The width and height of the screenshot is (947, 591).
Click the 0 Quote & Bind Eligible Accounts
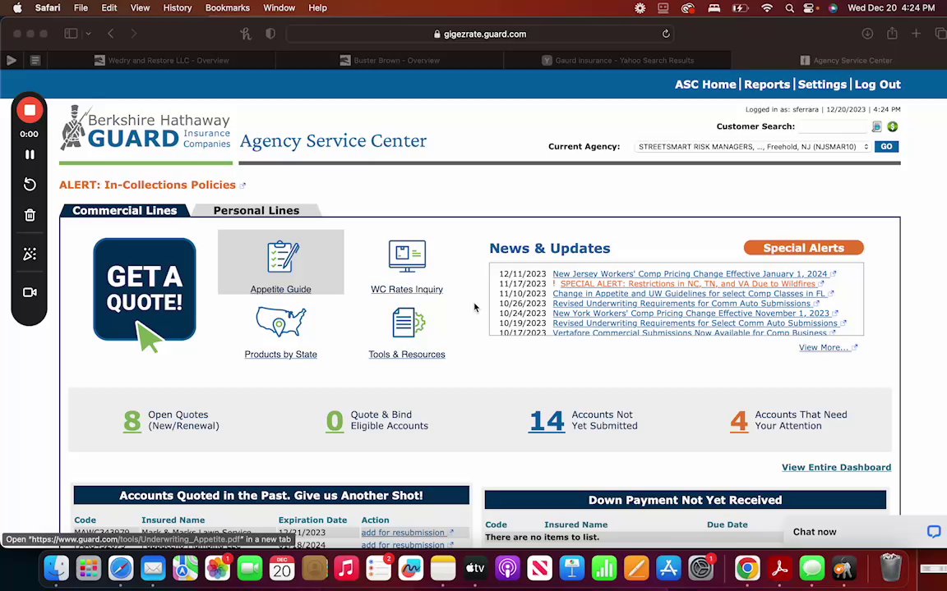[335, 420]
